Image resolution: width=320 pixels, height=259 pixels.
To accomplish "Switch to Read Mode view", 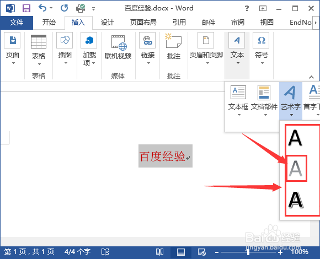I will (x=159, y=252).
